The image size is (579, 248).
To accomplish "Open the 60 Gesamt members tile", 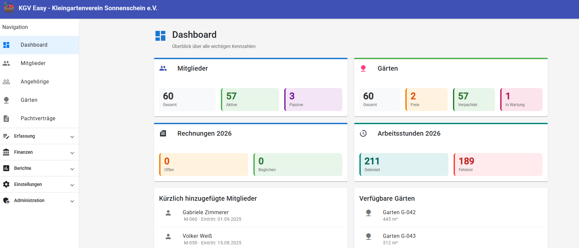I will pyautogui.click(x=187, y=100).
